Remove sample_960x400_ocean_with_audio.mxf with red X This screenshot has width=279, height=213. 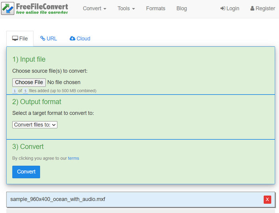coord(267,199)
